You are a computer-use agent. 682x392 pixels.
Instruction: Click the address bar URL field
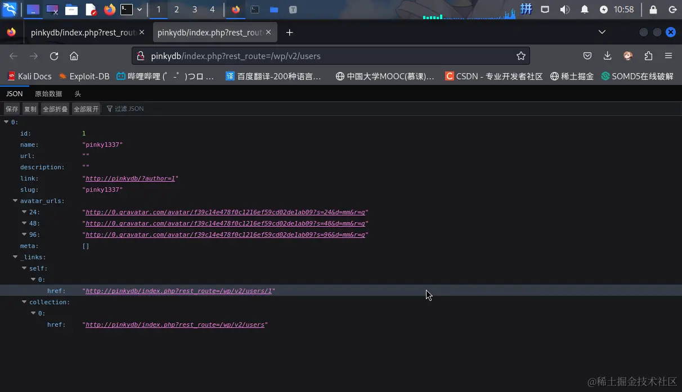point(330,56)
